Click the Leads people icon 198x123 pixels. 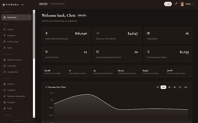(x=5, y=29)
